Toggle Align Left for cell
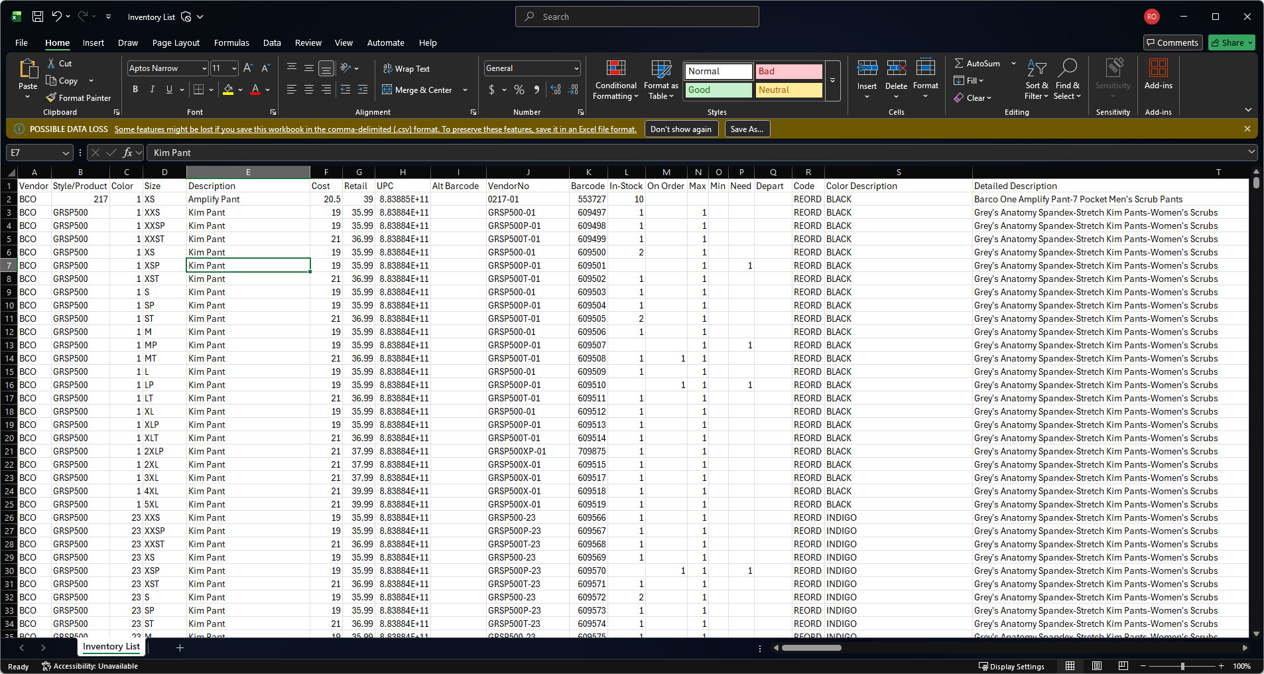 coord(292,90)
